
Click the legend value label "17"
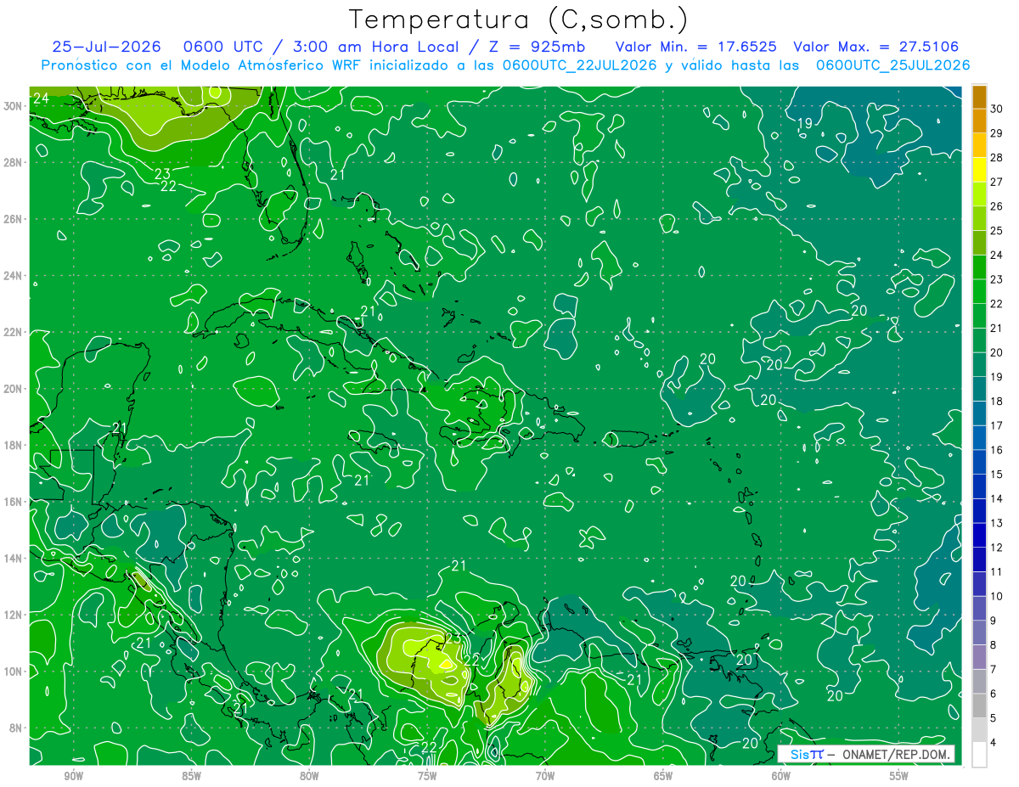pyautogui.click(x=997, y=425)
